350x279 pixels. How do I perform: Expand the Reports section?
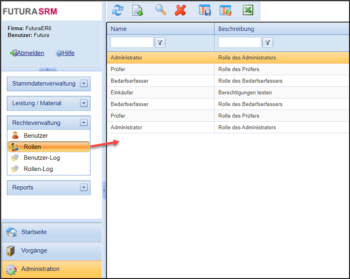[x=84, y=188]
